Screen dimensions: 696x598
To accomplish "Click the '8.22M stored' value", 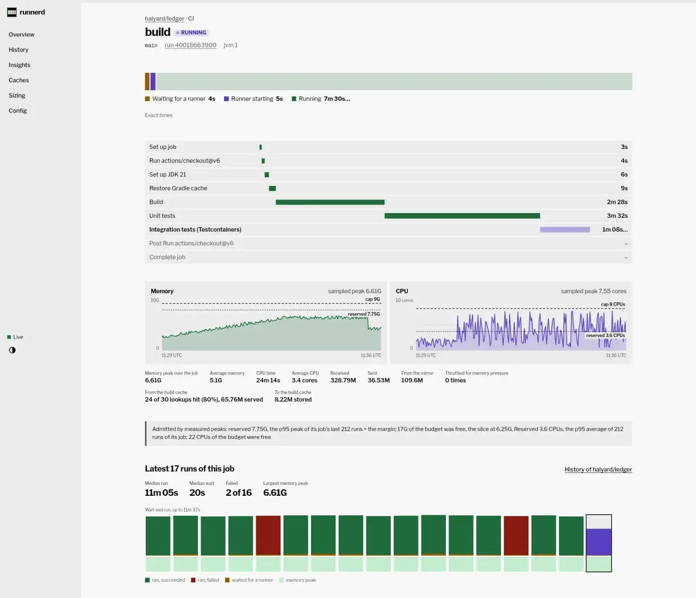I will [x=293, y=400].
